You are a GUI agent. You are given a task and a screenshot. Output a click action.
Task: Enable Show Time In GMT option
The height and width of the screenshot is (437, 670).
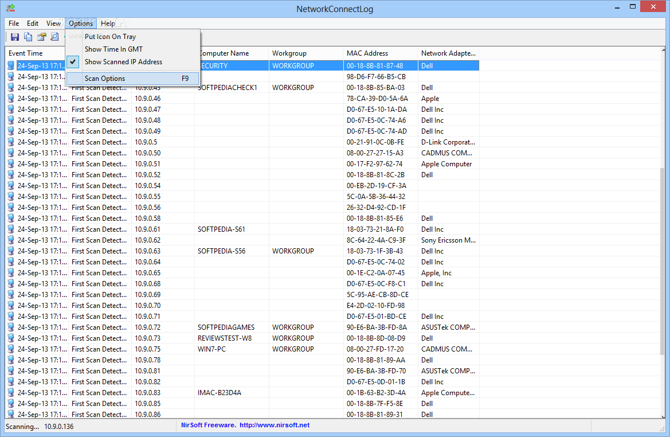click(133, 49)
